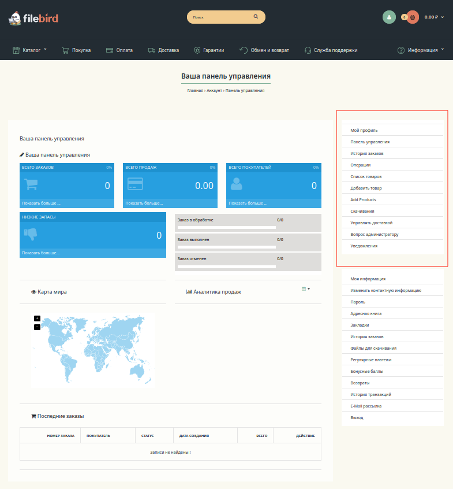Open Добавить товар in the sidebar
Screen dimensions: 453x489
point(366,188)
